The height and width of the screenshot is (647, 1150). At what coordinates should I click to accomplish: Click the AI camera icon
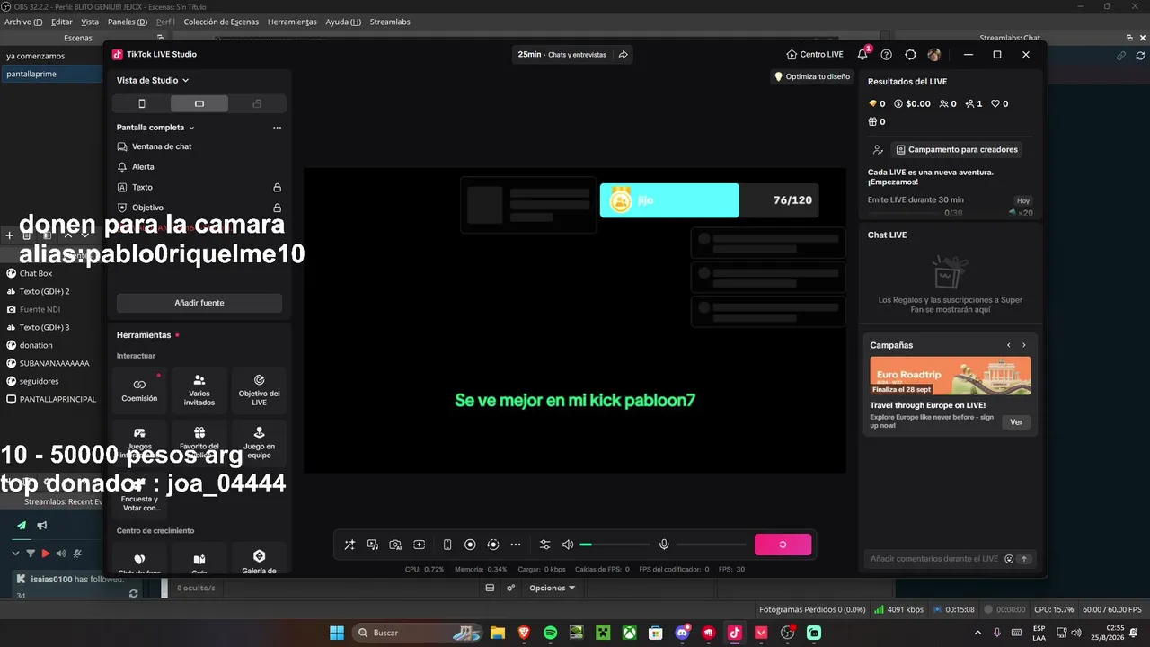click(x=395, y=545)
